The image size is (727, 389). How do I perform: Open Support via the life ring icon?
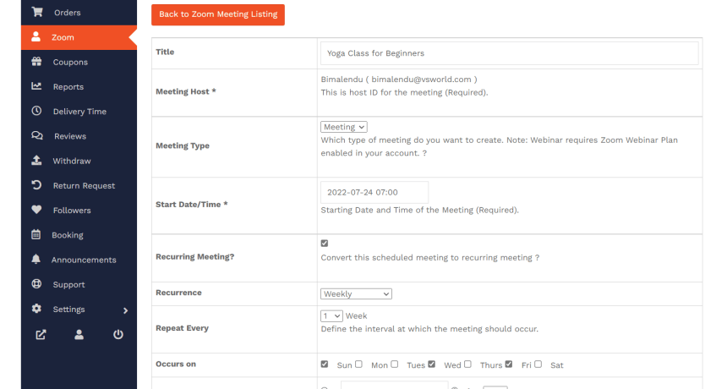point(36,284)
